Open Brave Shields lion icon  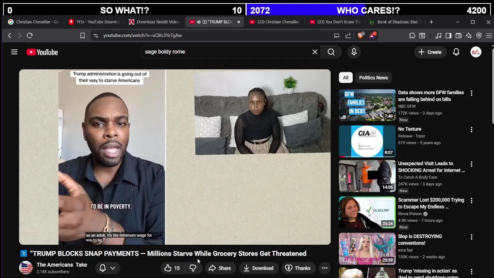coord(360,36)
